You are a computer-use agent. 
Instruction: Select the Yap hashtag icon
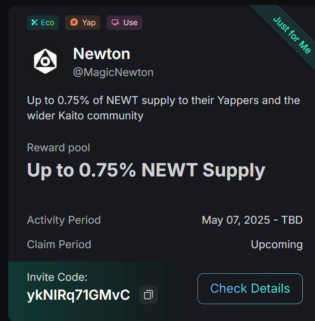(x=74, y=22)
